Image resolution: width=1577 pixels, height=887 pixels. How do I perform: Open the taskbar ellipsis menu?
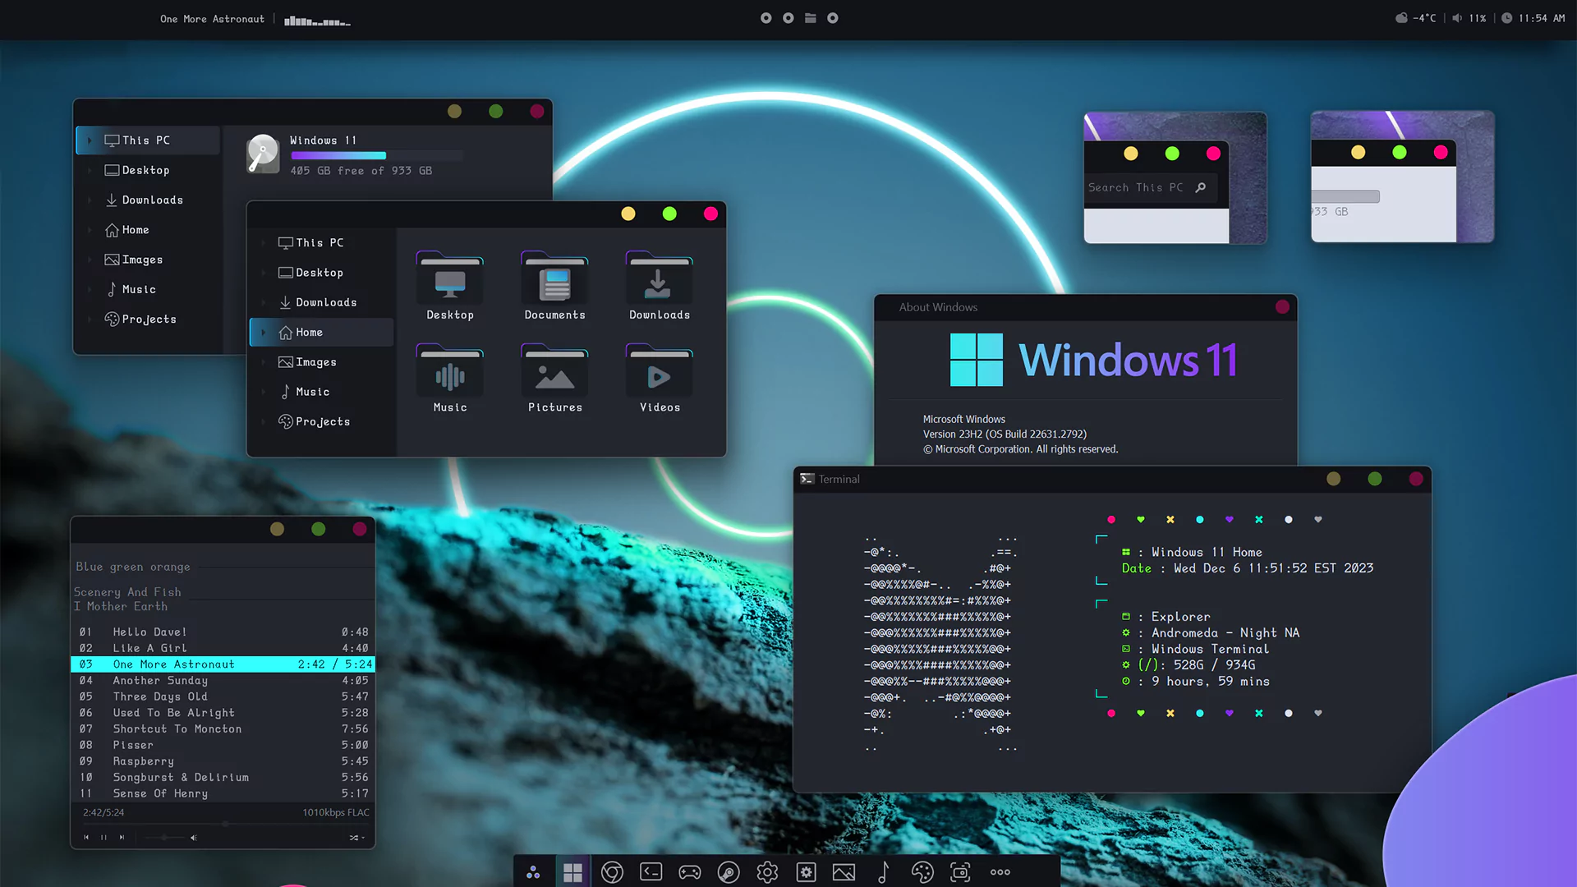[1000, 872]
